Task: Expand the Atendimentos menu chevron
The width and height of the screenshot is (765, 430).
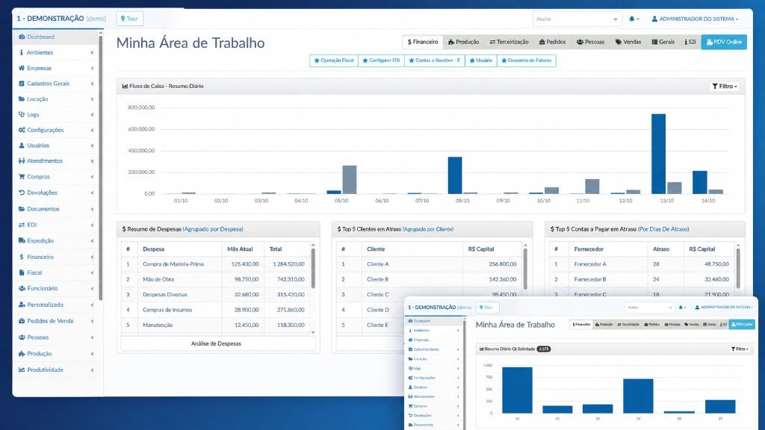Action: point(92,161)
